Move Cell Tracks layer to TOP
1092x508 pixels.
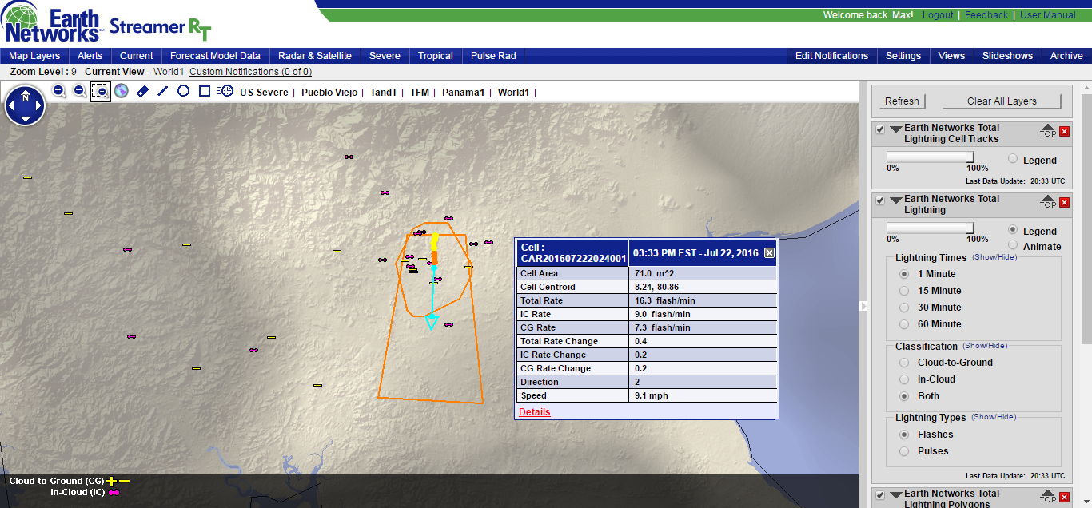(1047, 131)
